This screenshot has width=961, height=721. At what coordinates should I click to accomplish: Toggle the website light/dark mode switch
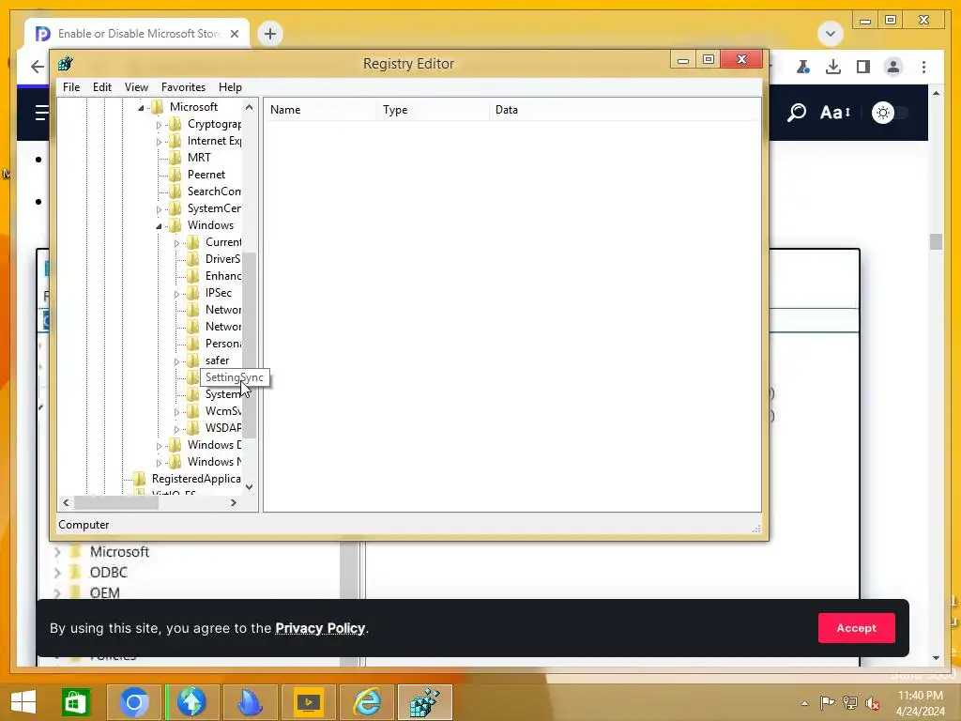tap(890, 113)
